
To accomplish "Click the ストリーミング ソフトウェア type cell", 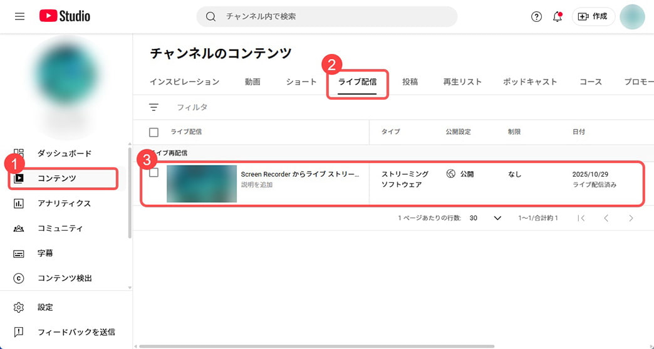I will 405,179.
